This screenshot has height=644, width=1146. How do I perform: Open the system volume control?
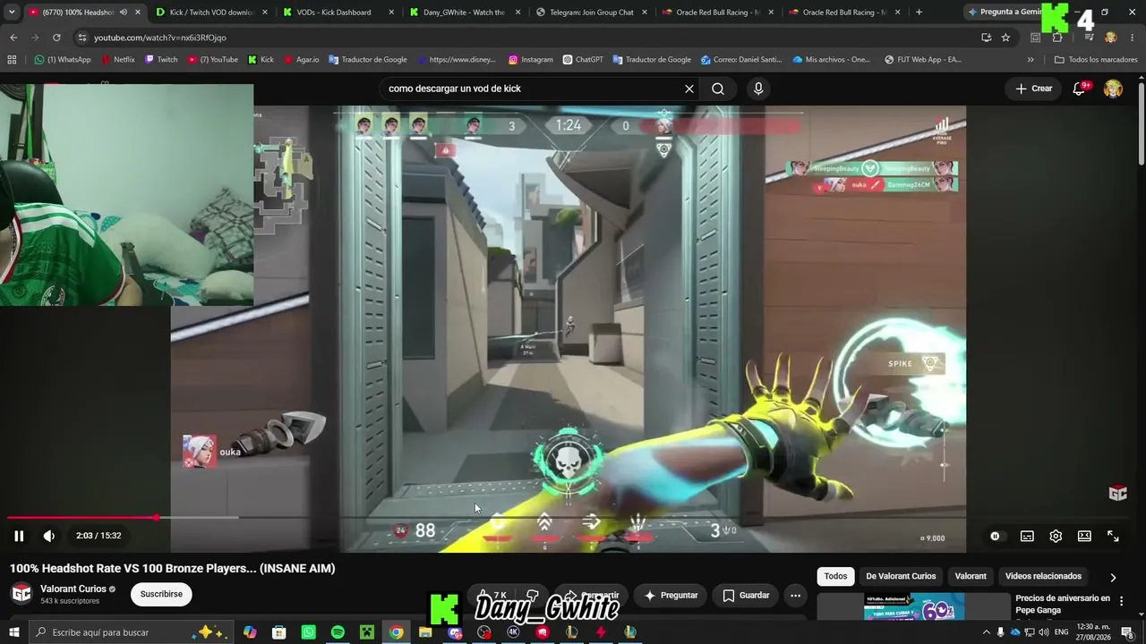pos(1043,632)
